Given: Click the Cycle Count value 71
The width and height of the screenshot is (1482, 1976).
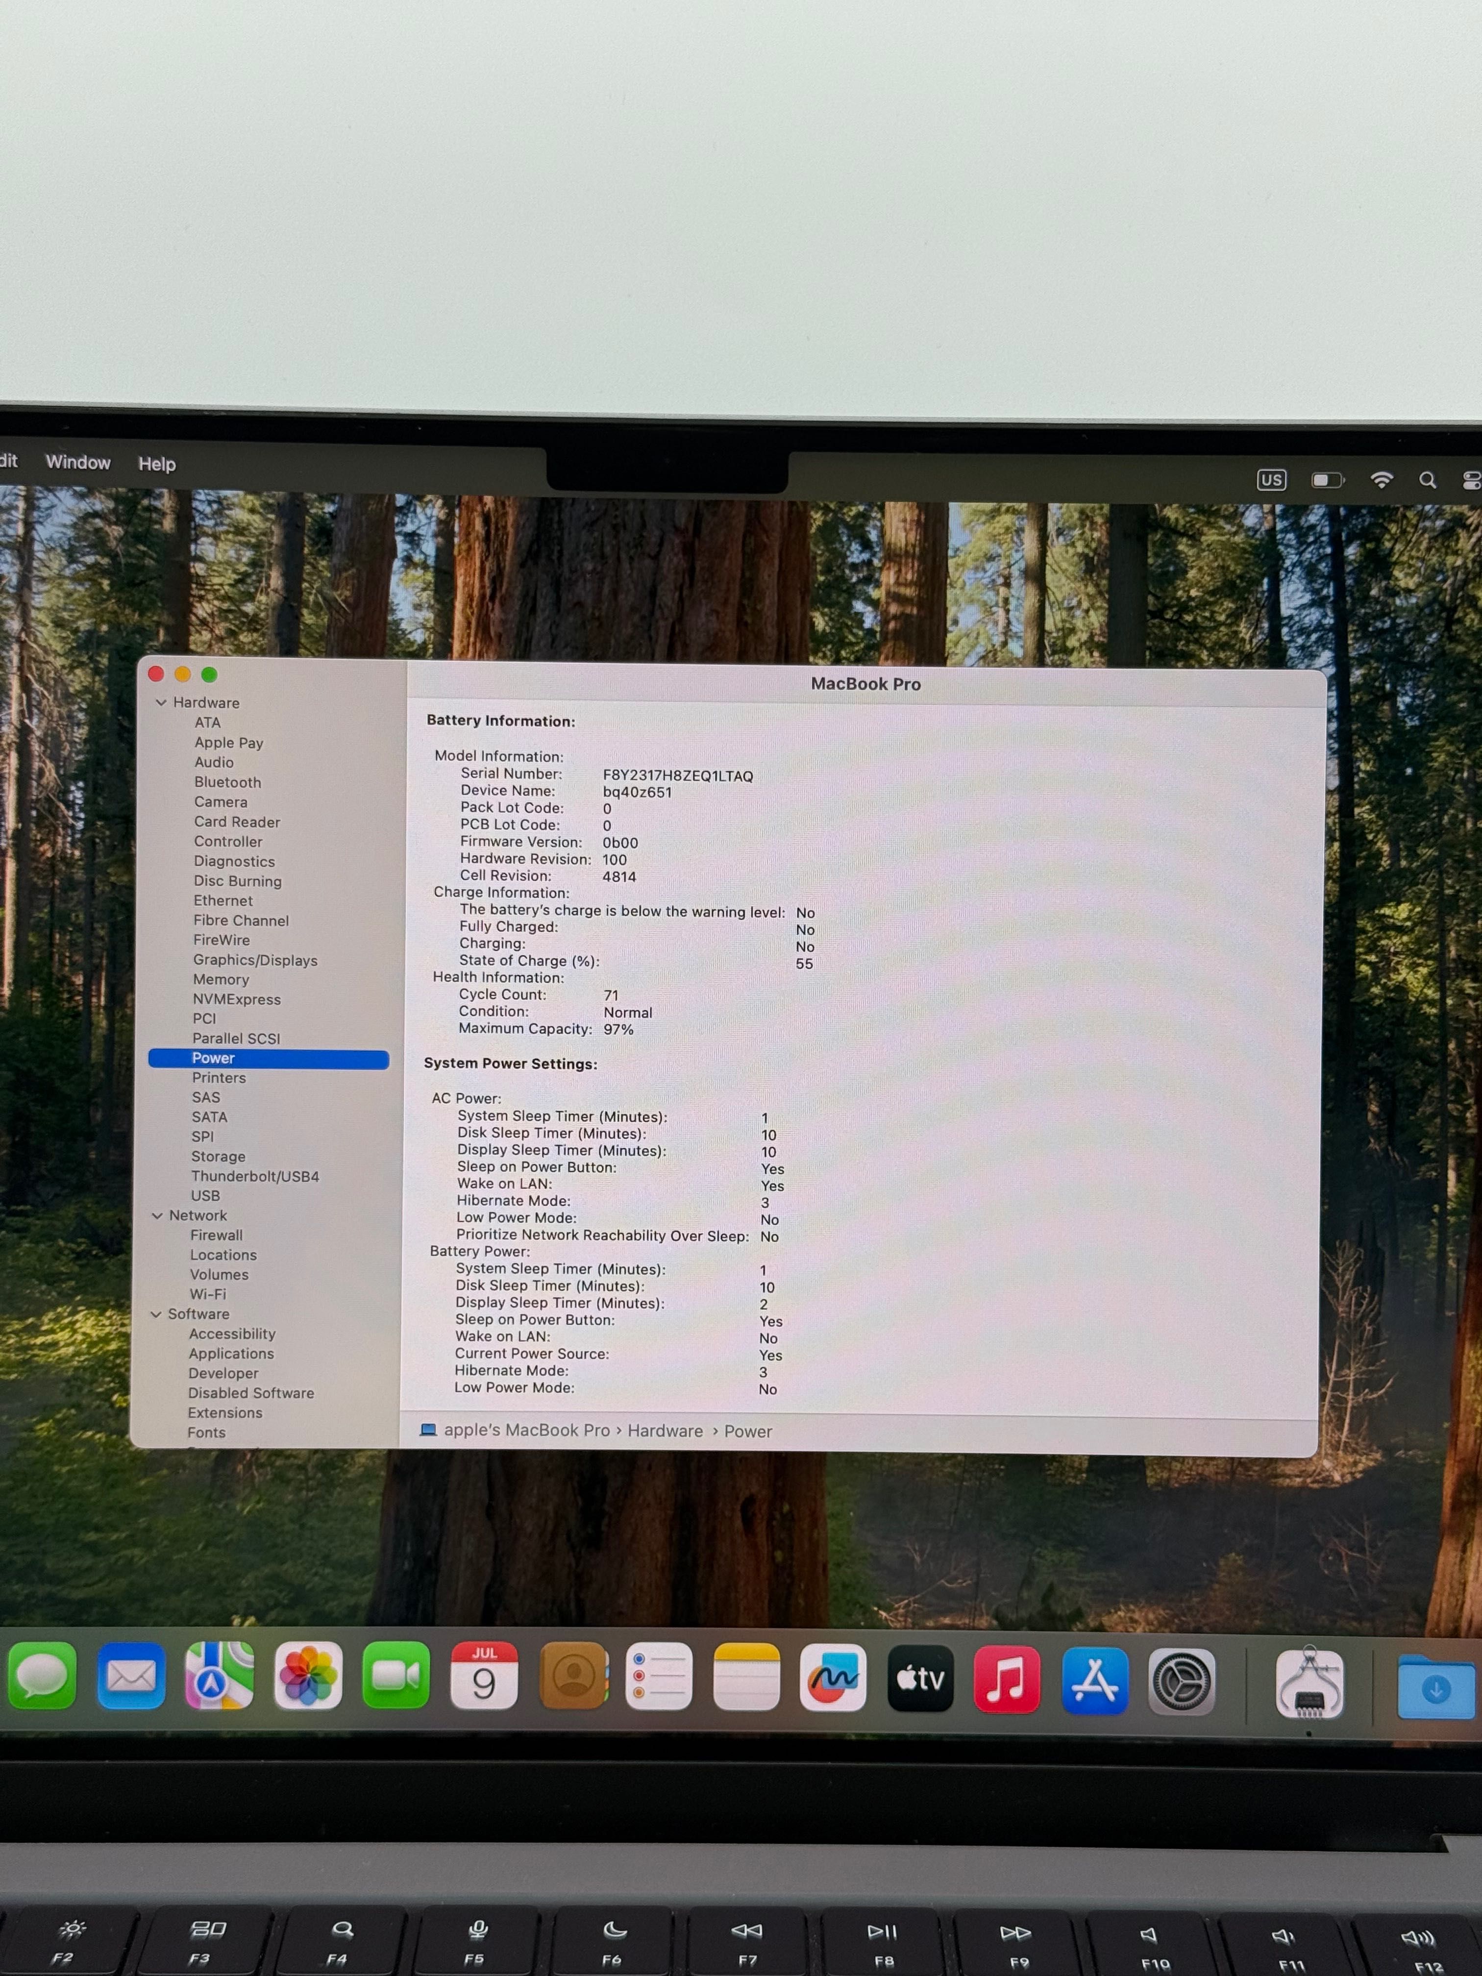Looking at the screenshot, I should 611,995.
